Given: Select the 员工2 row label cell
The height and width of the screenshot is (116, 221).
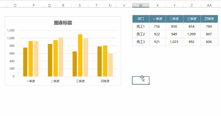Looking at the screenshot, I should pyautogui.click(x=141, y=34).
